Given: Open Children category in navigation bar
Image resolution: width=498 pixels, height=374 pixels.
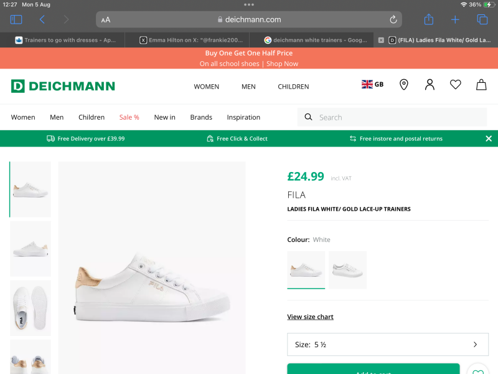Looking at the screenshot, I should (x=92, y=117).
